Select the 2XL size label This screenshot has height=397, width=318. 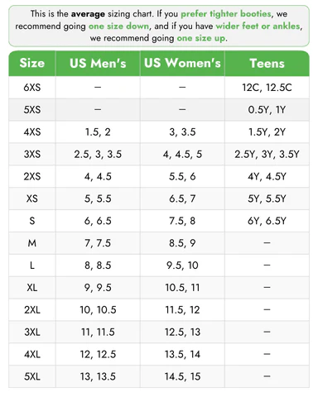(x=32, y=310)
